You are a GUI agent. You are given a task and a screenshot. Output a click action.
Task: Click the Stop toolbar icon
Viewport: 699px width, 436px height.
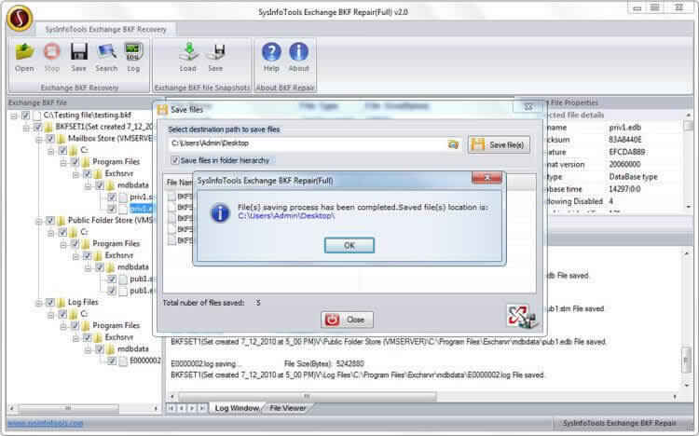51,52
